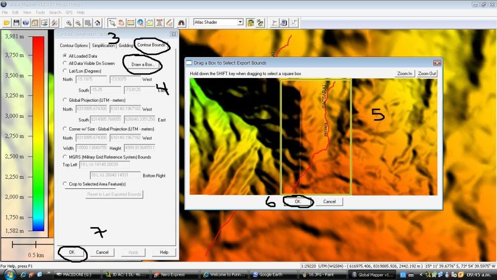Click the Help button in contour dialog

tap(164, 252)
